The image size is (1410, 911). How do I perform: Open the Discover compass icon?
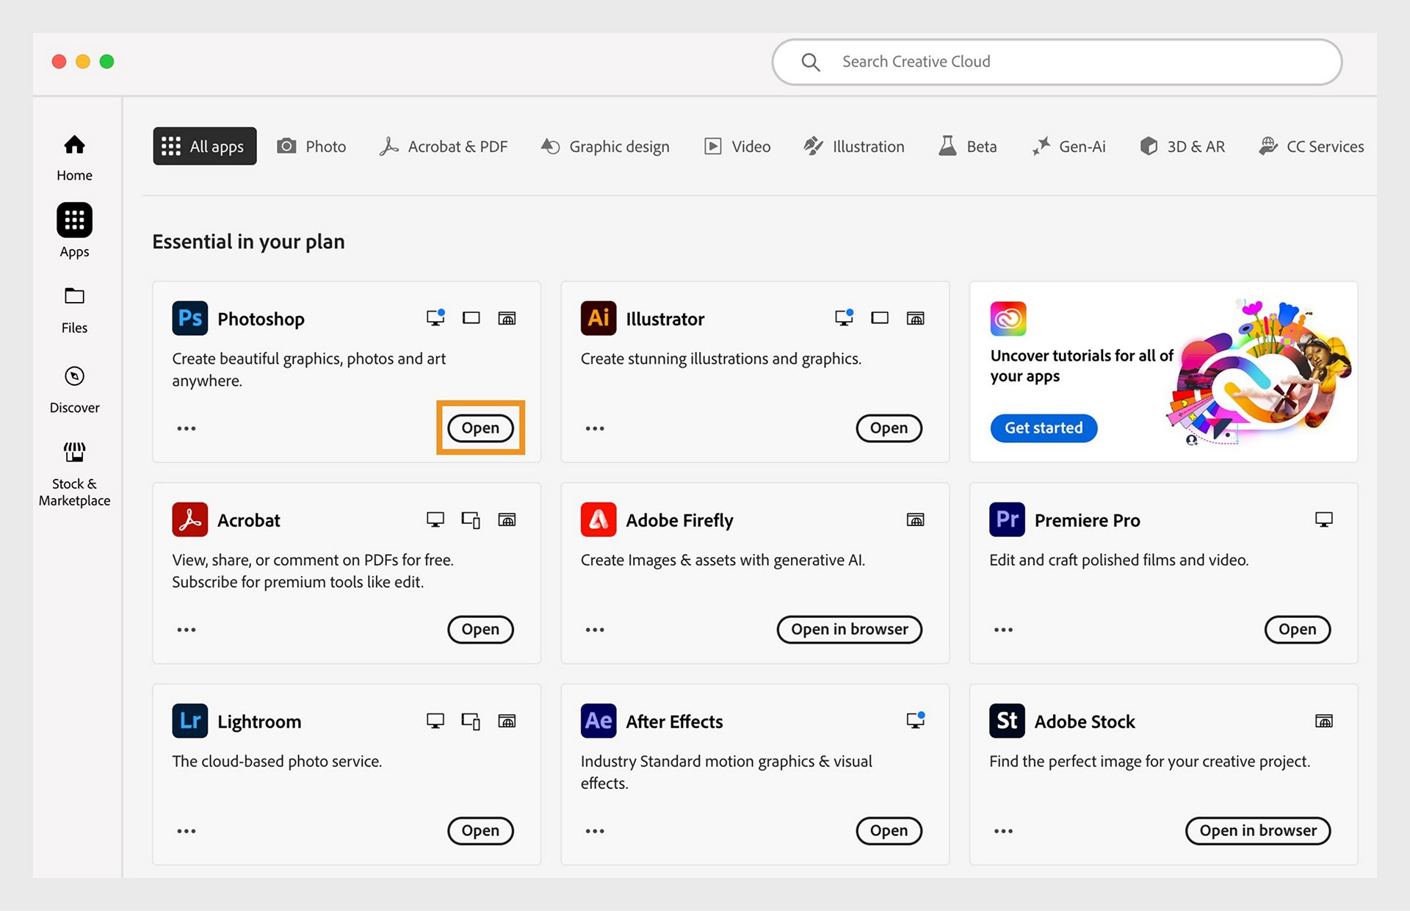[x=74, y=376]
